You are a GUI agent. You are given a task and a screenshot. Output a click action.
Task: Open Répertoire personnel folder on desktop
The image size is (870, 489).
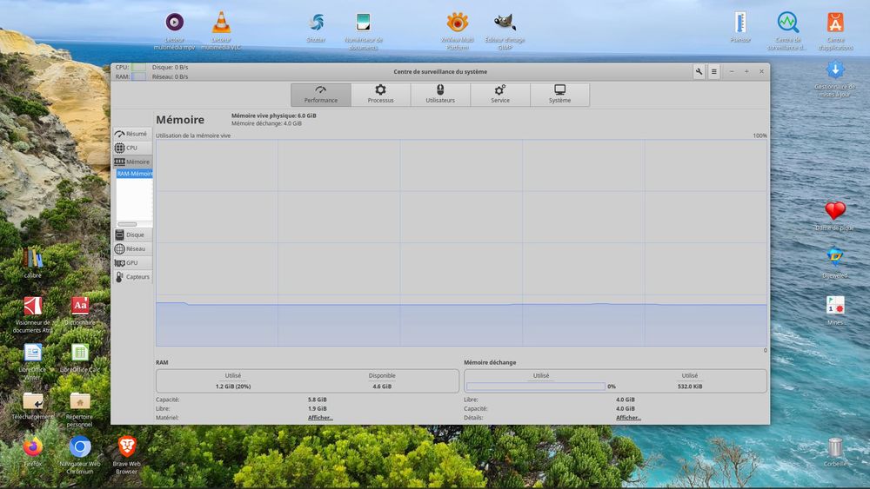pos(80,409)
